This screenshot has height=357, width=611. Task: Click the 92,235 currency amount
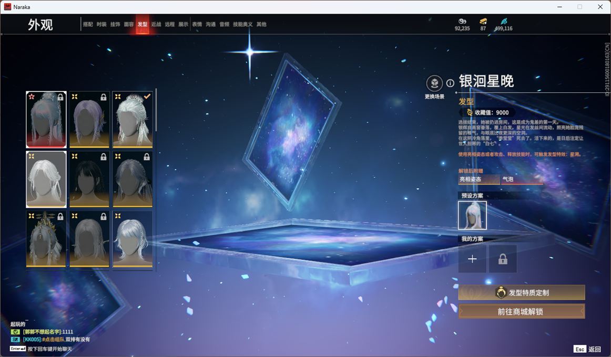coord(462,28)
